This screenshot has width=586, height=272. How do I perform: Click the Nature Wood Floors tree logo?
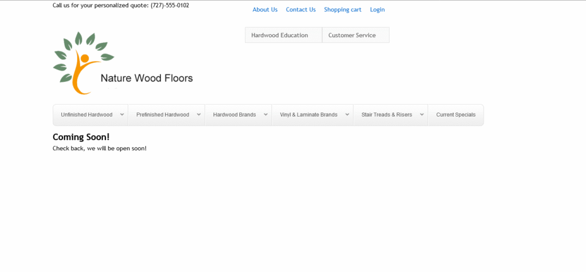click(x=82, y=62)
